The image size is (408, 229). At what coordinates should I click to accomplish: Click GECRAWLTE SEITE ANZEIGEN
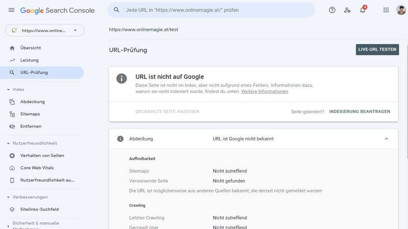coord(167,111)
